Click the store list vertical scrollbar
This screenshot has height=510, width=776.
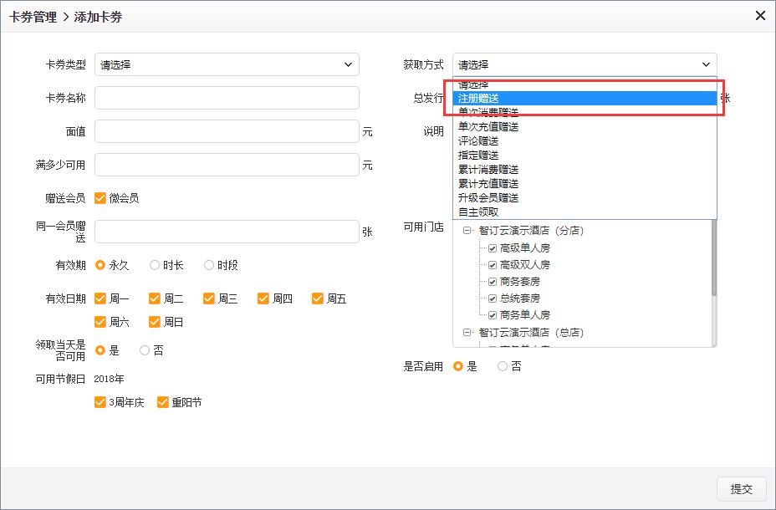(x=713, y=259)
